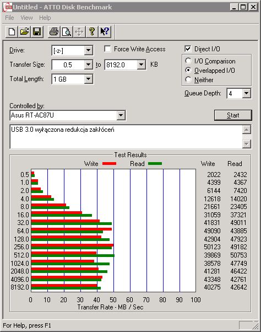Image resolution: width=261 pixels, height=332 pixels.
Task: Expand the minimum Transfer Size 0.5 dropdown
Action: (88, 65)
